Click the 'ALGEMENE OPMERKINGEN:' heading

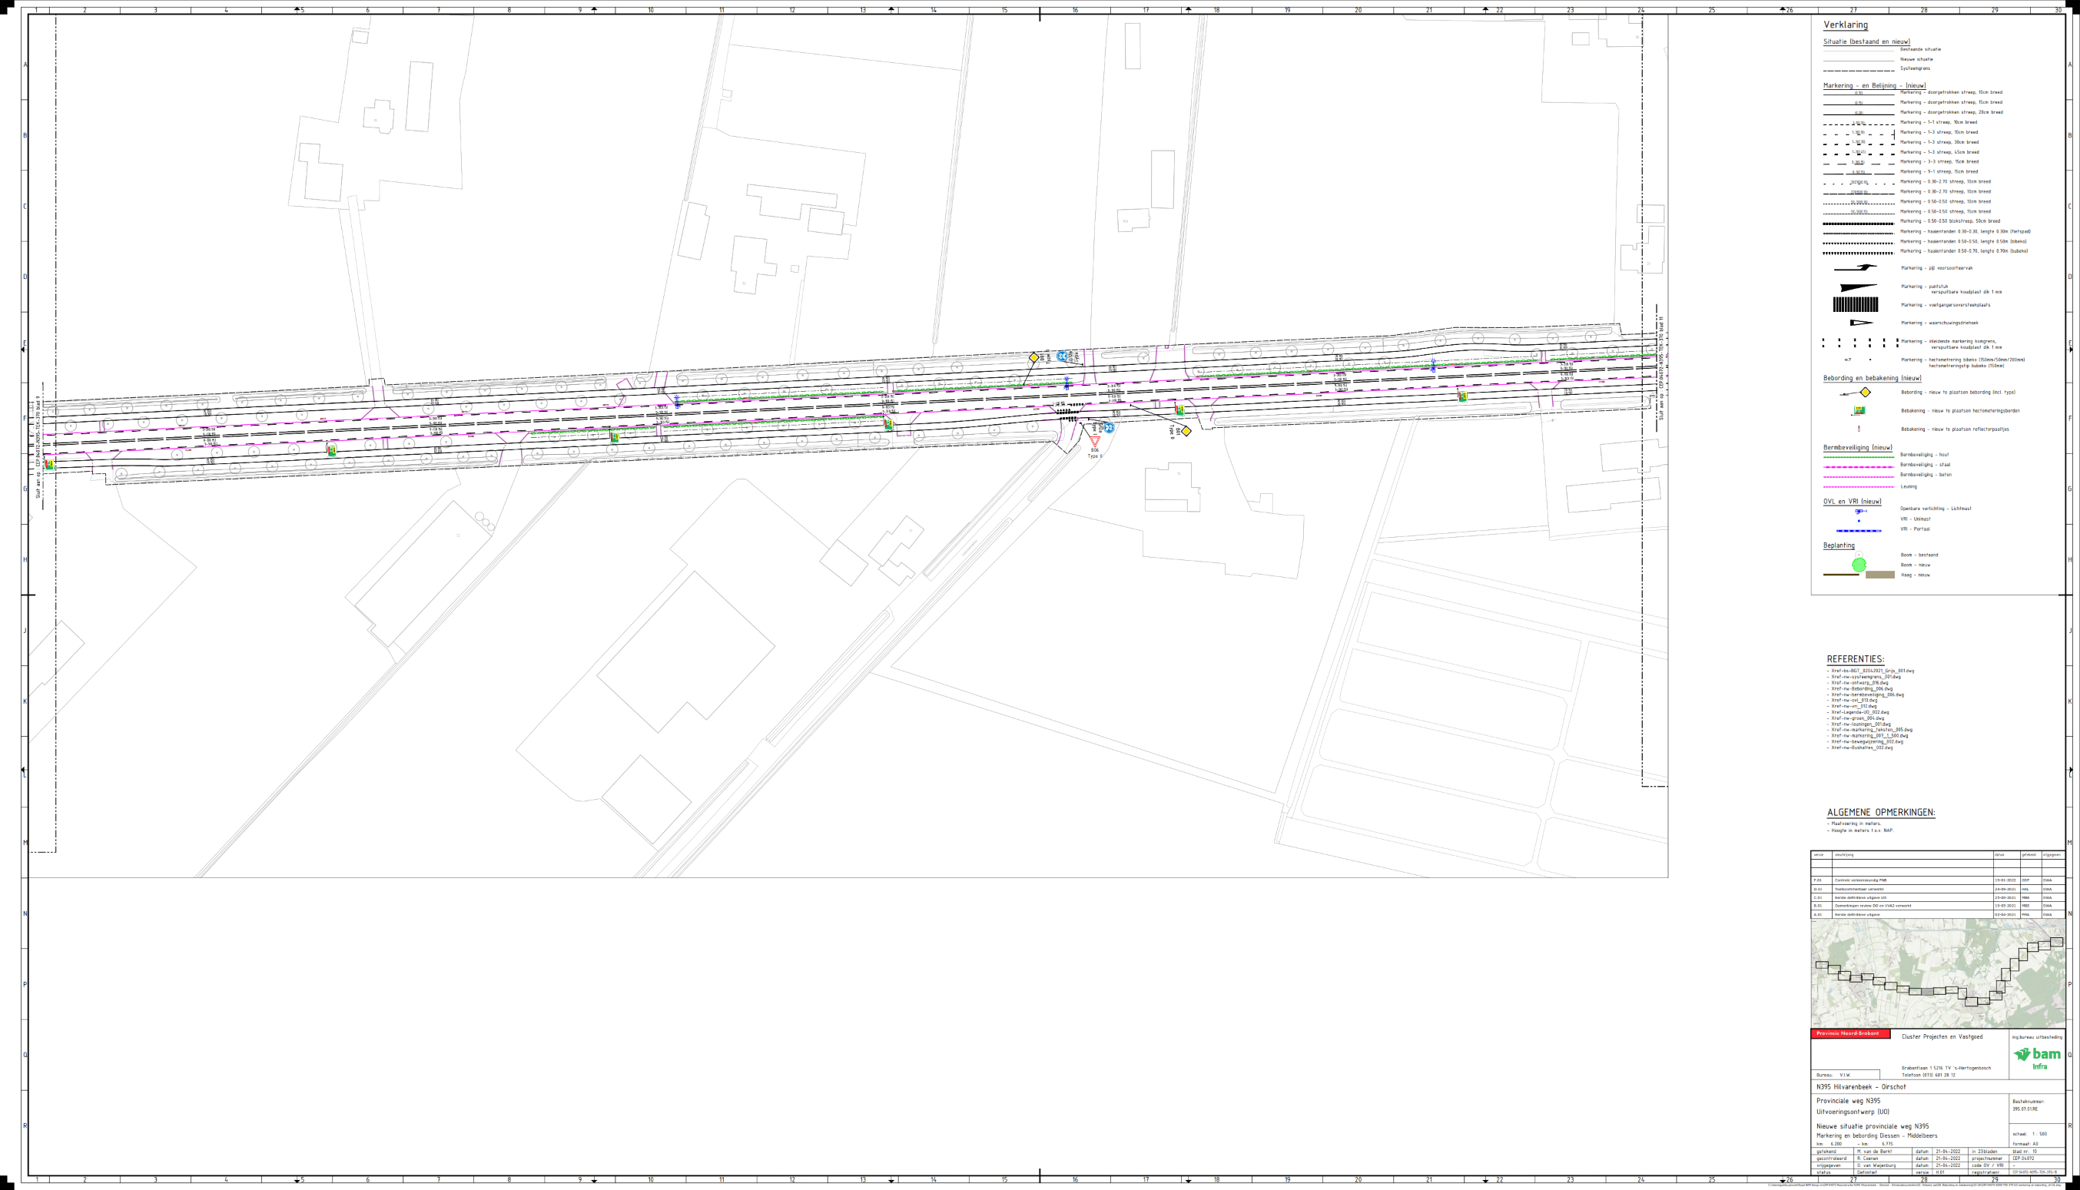point(1880,812)
